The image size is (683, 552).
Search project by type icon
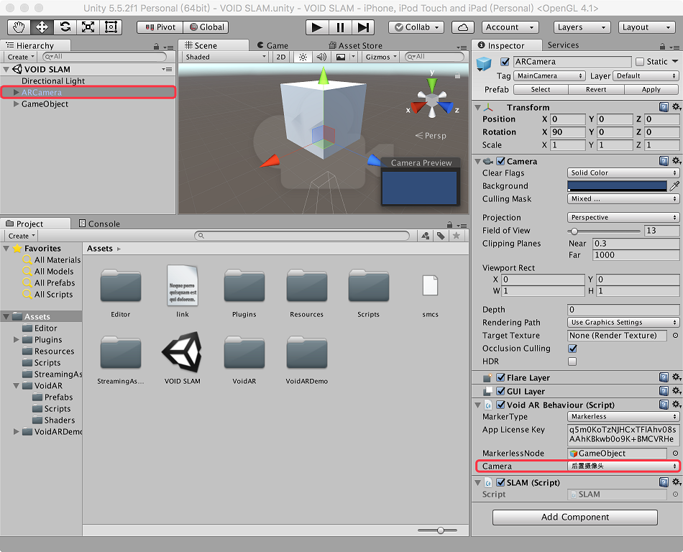pos(426,236)
